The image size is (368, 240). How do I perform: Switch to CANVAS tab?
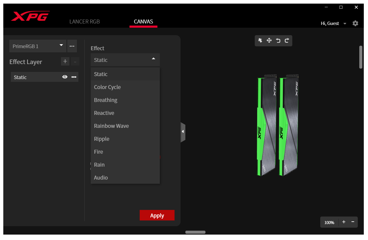[x=143, y=22]
